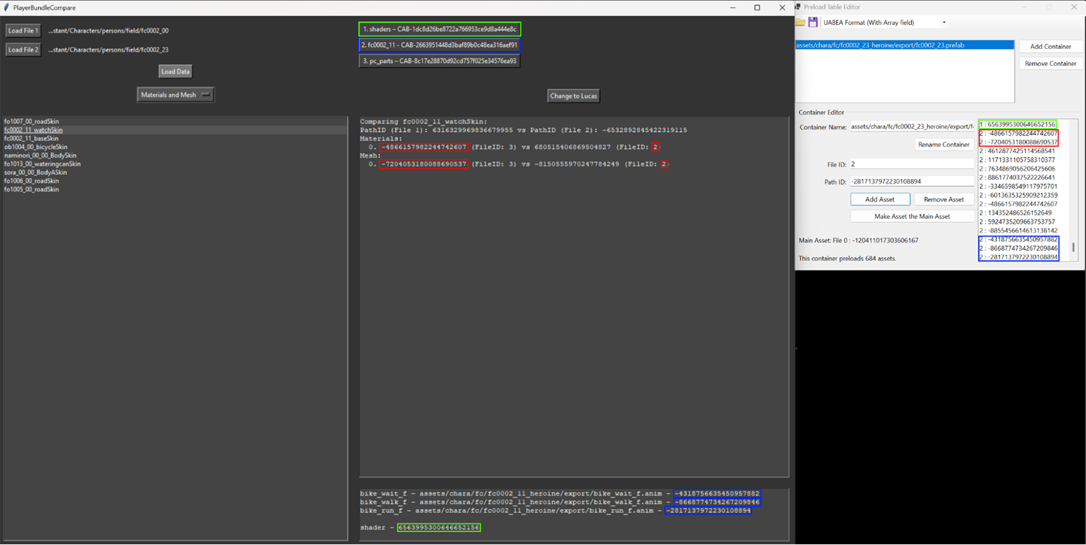The width and height of the screenshot is (1086, 545).
Task: Click the purple save floppy disk icon
Action: coord(812,22)
